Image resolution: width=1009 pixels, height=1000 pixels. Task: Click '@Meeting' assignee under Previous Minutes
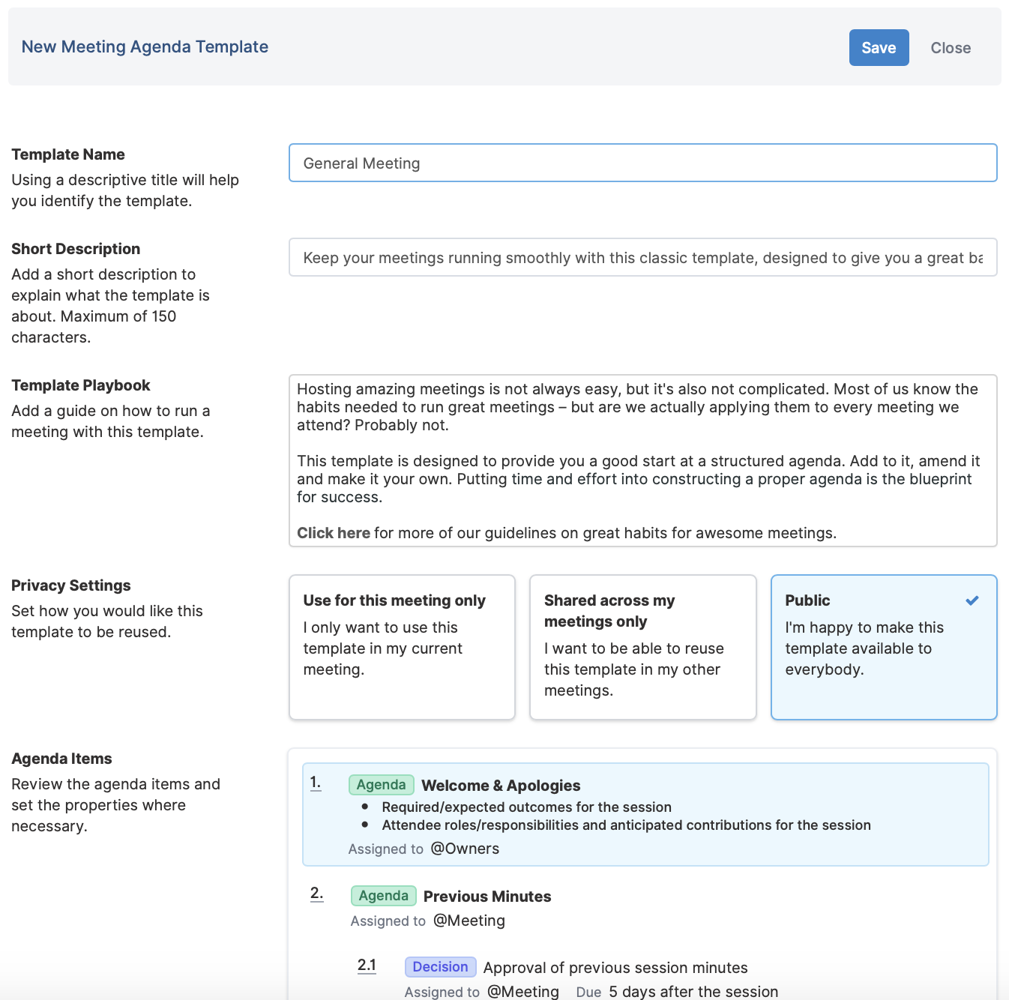(469, 921)
